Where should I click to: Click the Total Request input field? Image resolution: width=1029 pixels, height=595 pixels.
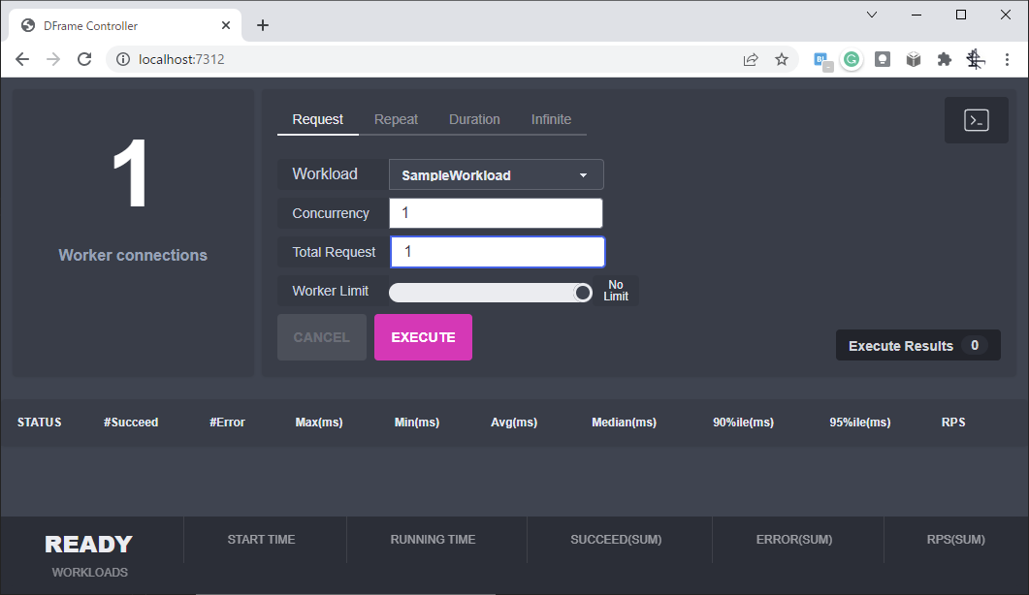point(498,252)
